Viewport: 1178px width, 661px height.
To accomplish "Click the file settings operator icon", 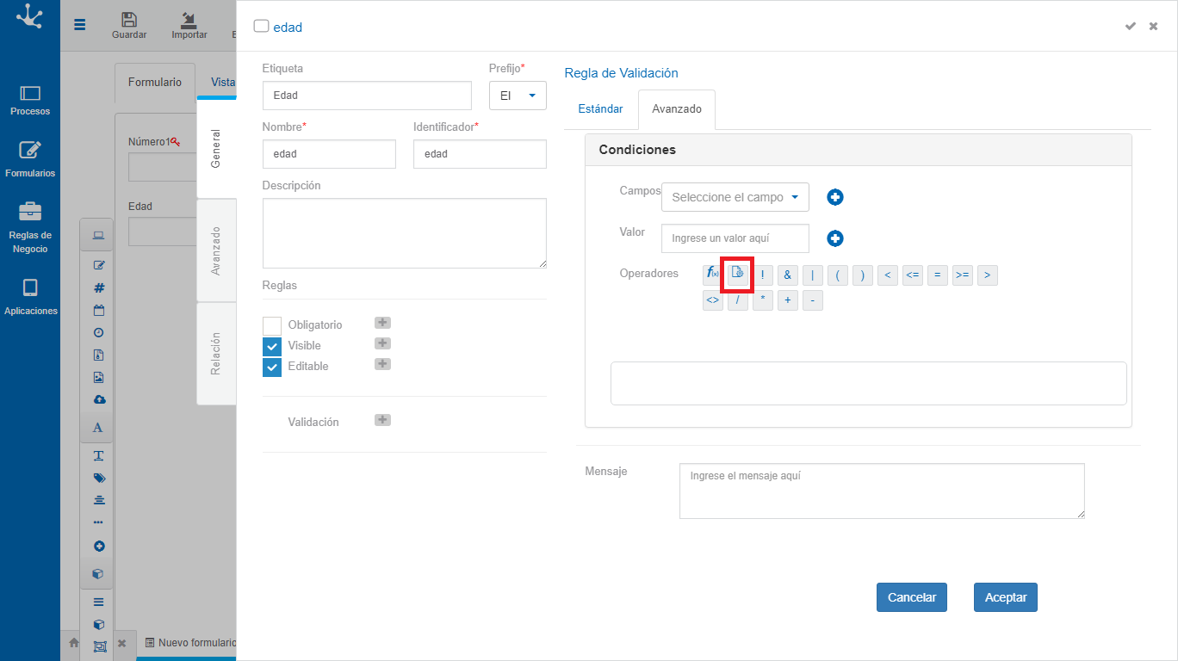I will point(737,275).
